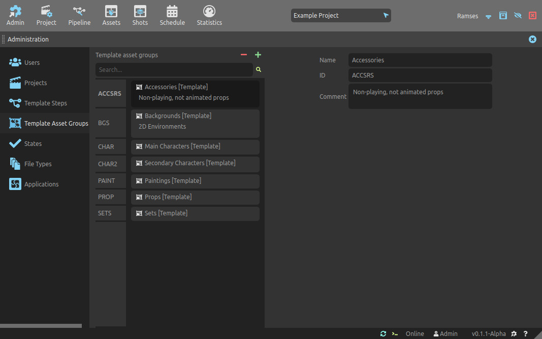542x339 pixels.
Task: Select the Sets [Template] card
Action: 195,213
